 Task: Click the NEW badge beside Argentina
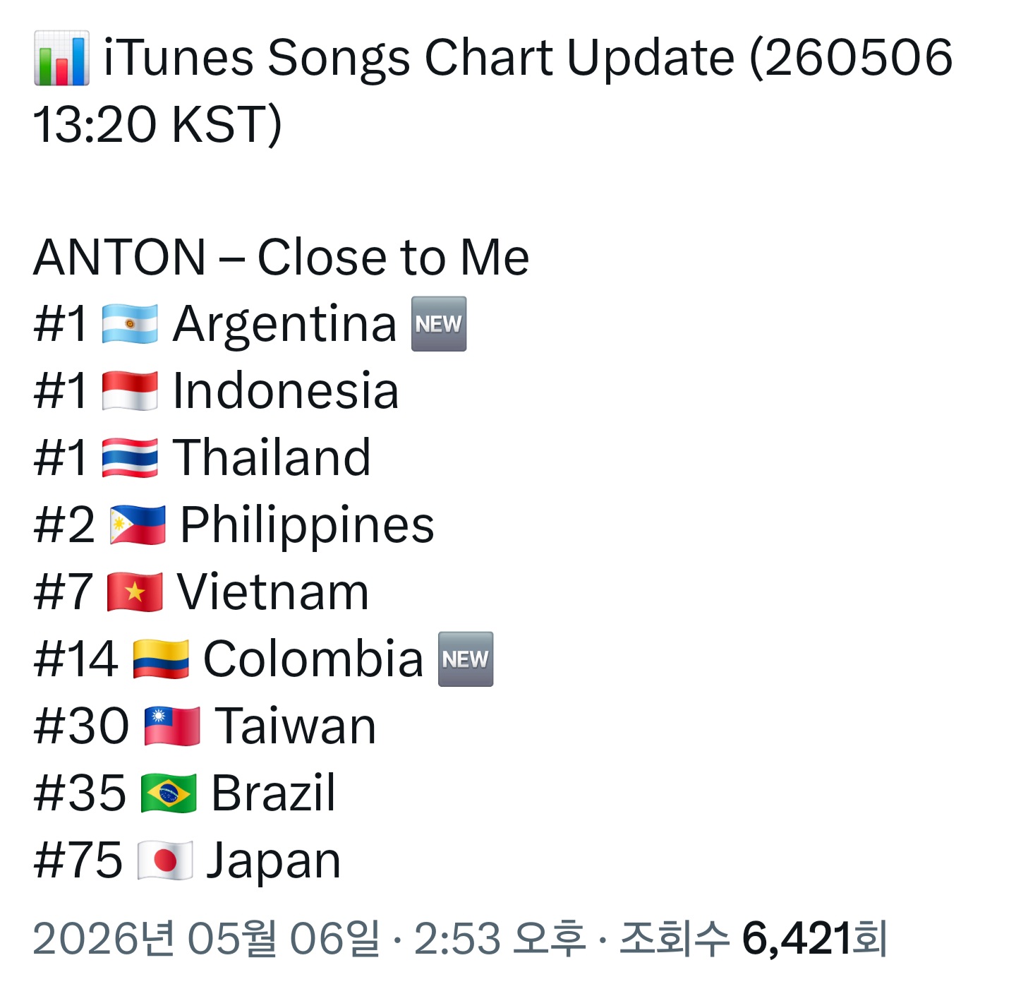coord(439,324)
